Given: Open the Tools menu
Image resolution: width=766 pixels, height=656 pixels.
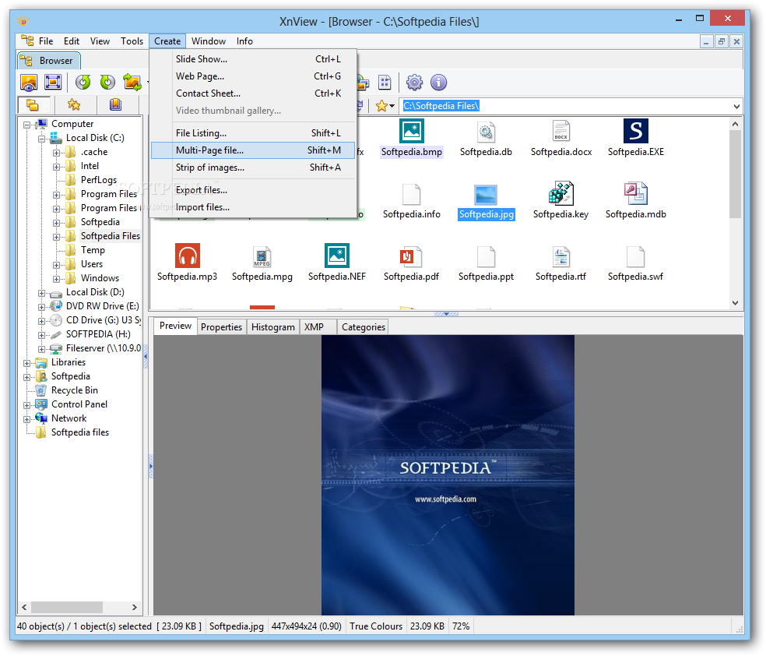Looking at the screenshot, I should pyautogui.click(x=132, y=41).
